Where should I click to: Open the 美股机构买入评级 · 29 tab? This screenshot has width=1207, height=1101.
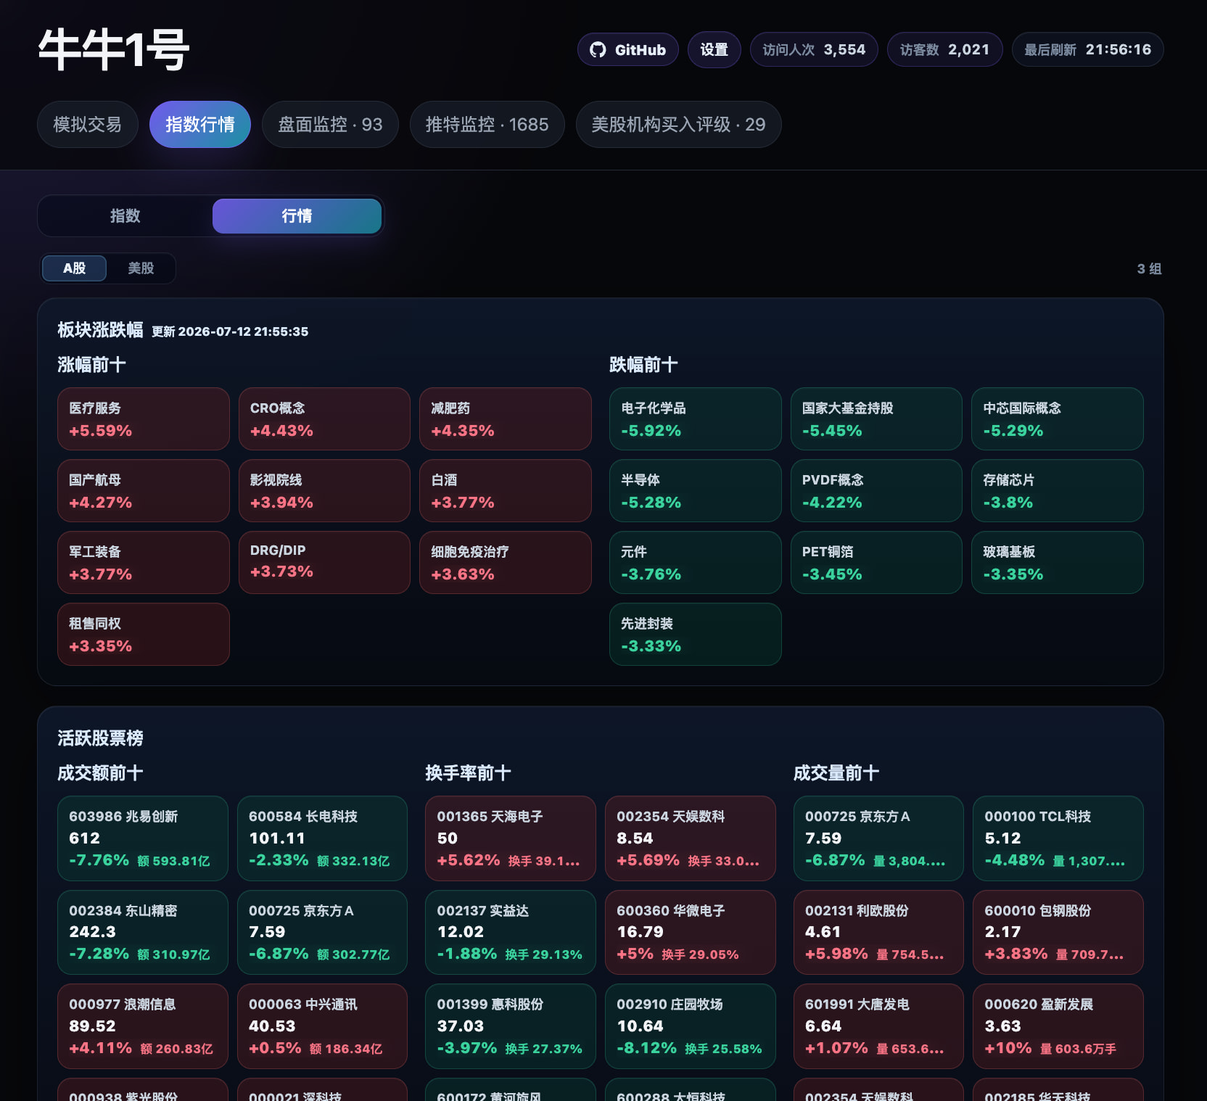679,125
